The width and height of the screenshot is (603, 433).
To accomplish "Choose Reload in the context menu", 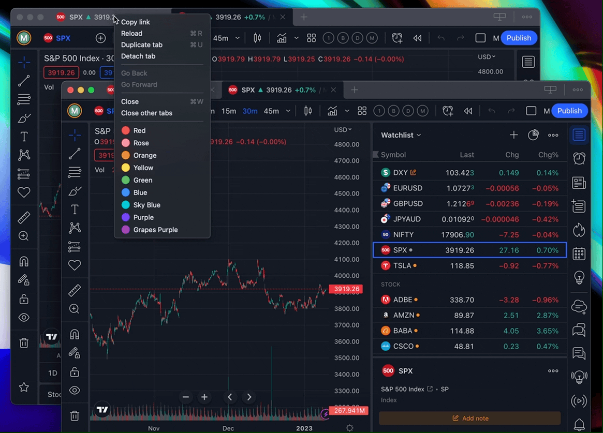I will [131, 34].
